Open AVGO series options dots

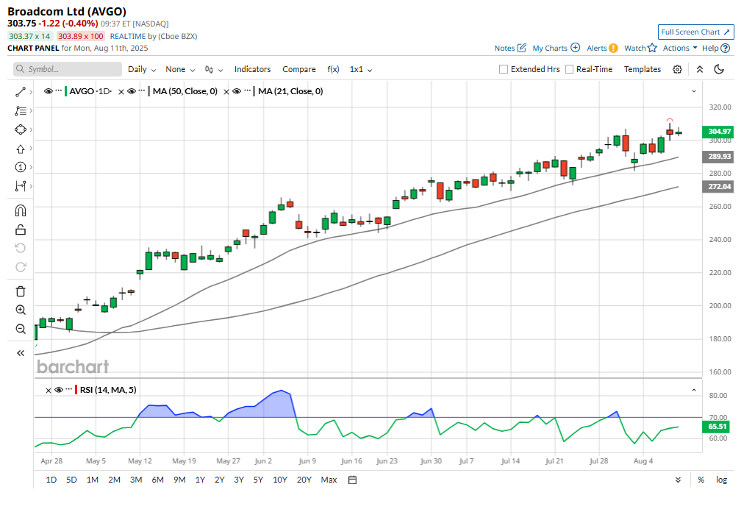pyautogui.click(x=58, y=90)
